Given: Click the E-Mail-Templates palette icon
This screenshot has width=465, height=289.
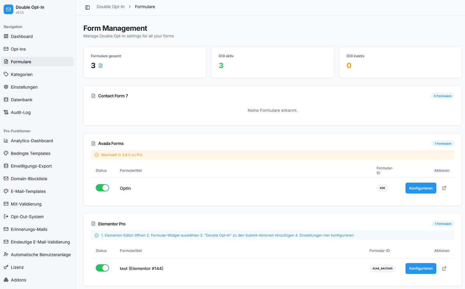Looking at the screenshot, I should pyautogui.click(x=6, y=191).
